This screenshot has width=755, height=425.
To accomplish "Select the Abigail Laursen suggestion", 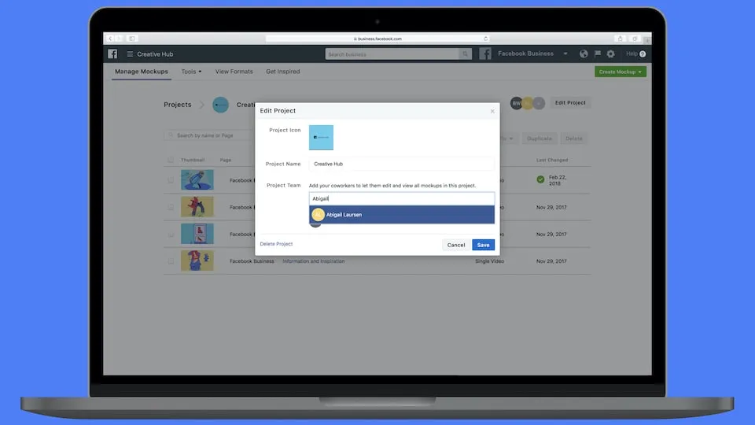I will [x=402, y=214].
